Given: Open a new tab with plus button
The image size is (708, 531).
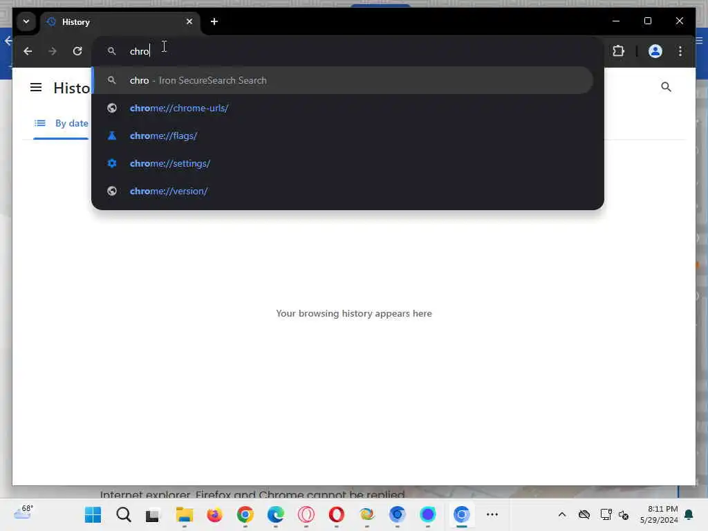Looking at the screenshot, I should coord(214,21).
